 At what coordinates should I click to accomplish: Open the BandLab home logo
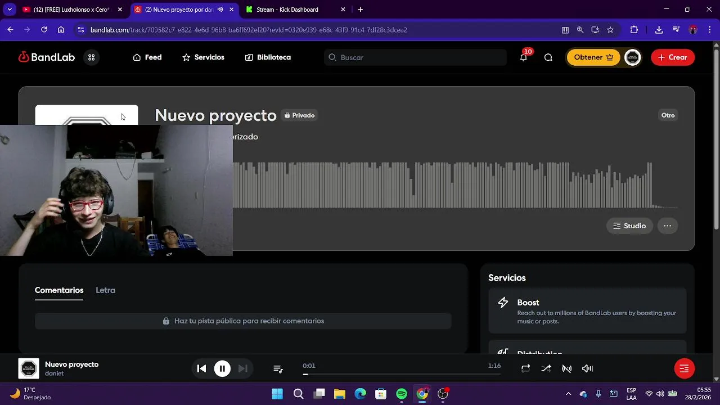point(47,57)
